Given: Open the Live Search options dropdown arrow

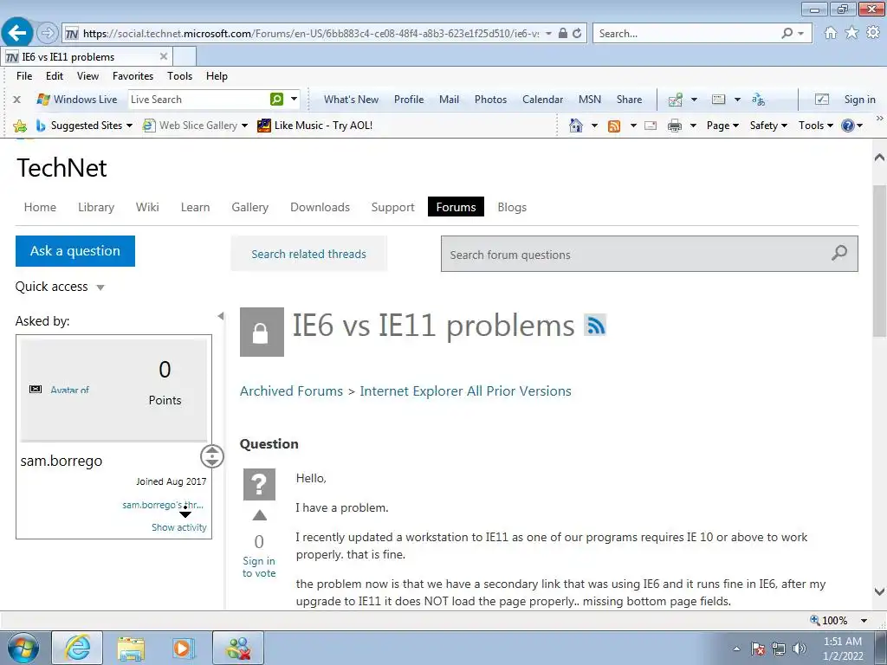Looking at the screenshot, I should click(295, 99).
